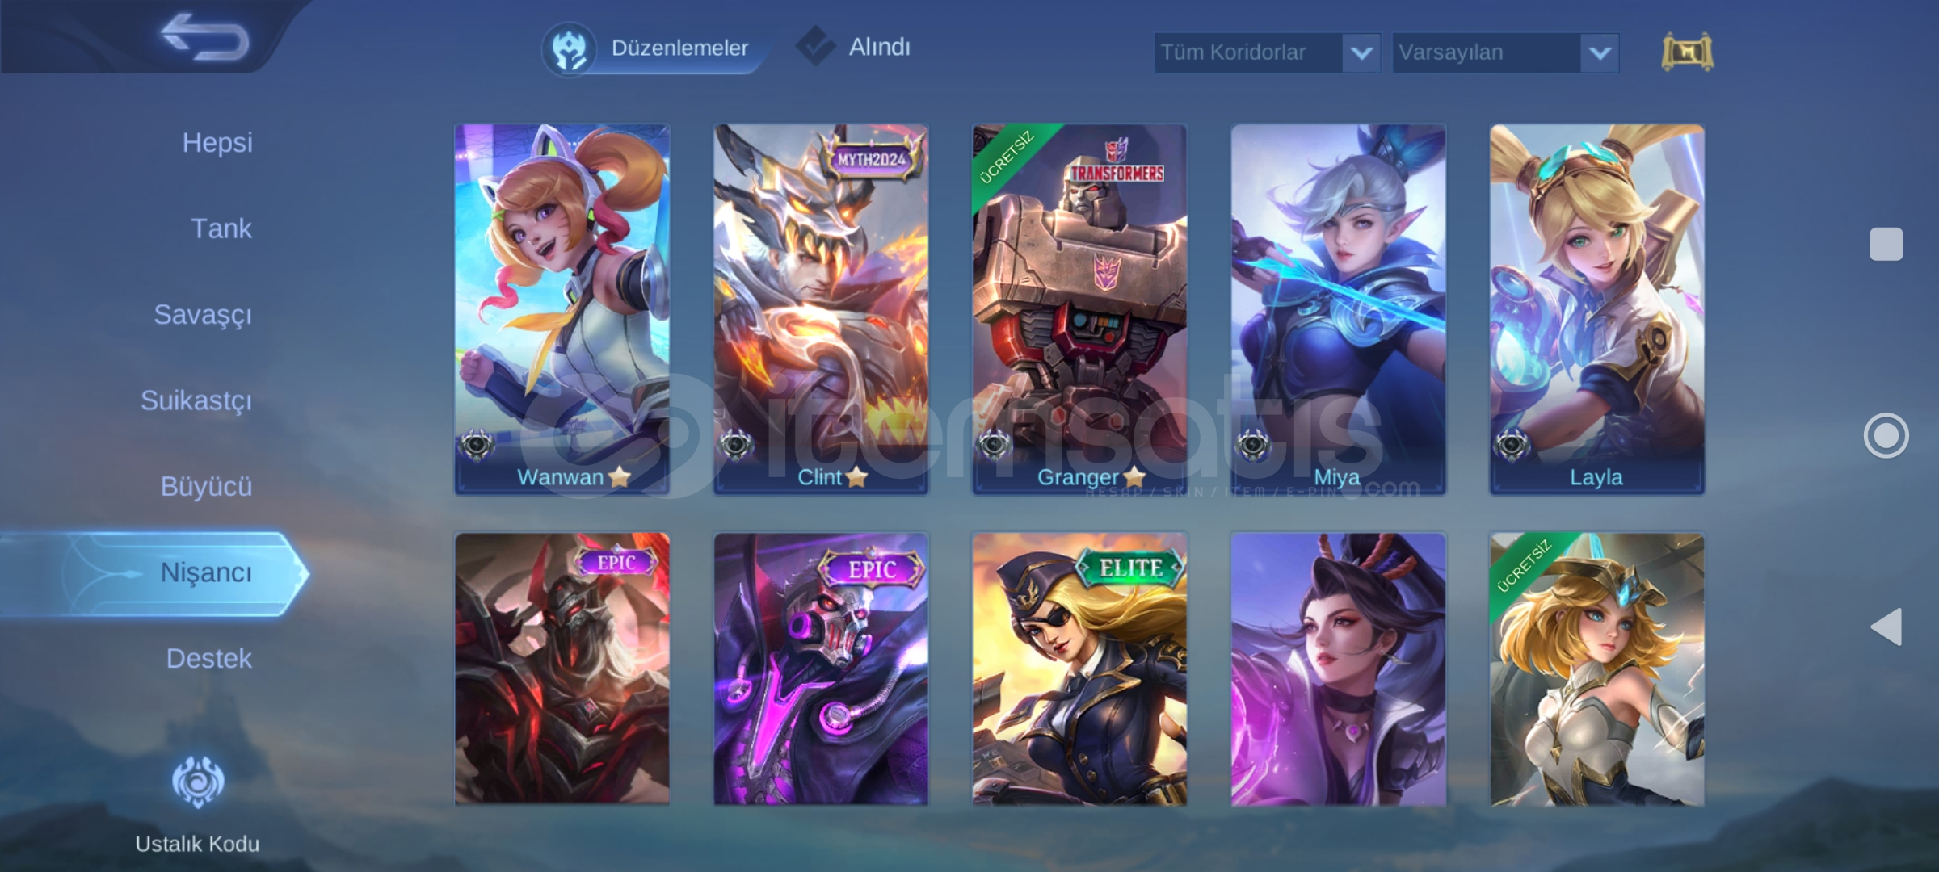The height and width of the screenshot is (872, 1939).
Task: Switch to the Suikastçı category
Action: point(196,401)
